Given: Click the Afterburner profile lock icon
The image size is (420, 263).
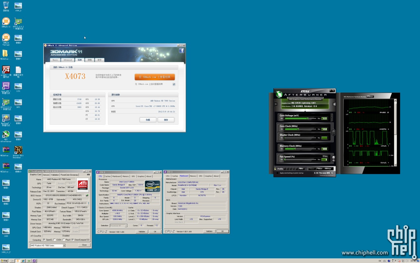Looking at the screenshot, I should (275, 169).
